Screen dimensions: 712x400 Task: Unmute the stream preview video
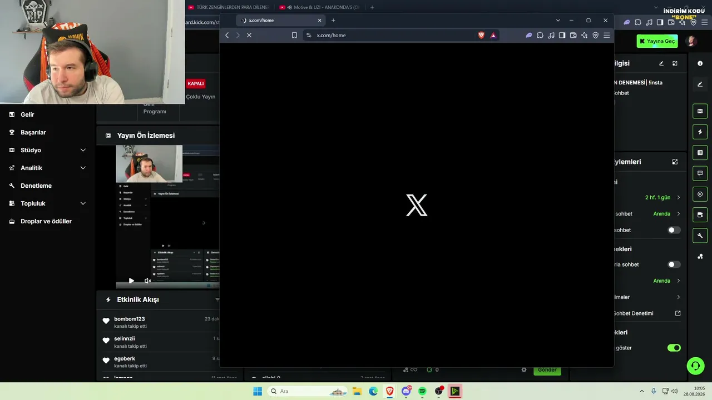pos(148,281)
